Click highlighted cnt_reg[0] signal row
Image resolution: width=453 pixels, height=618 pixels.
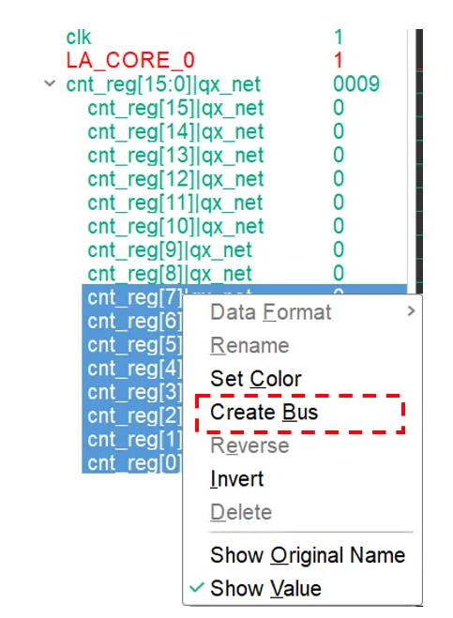click(134, 462)
